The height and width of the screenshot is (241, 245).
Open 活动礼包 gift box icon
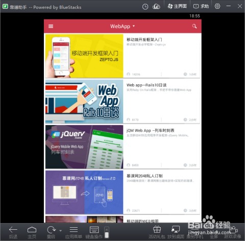[x=157, y=232]
